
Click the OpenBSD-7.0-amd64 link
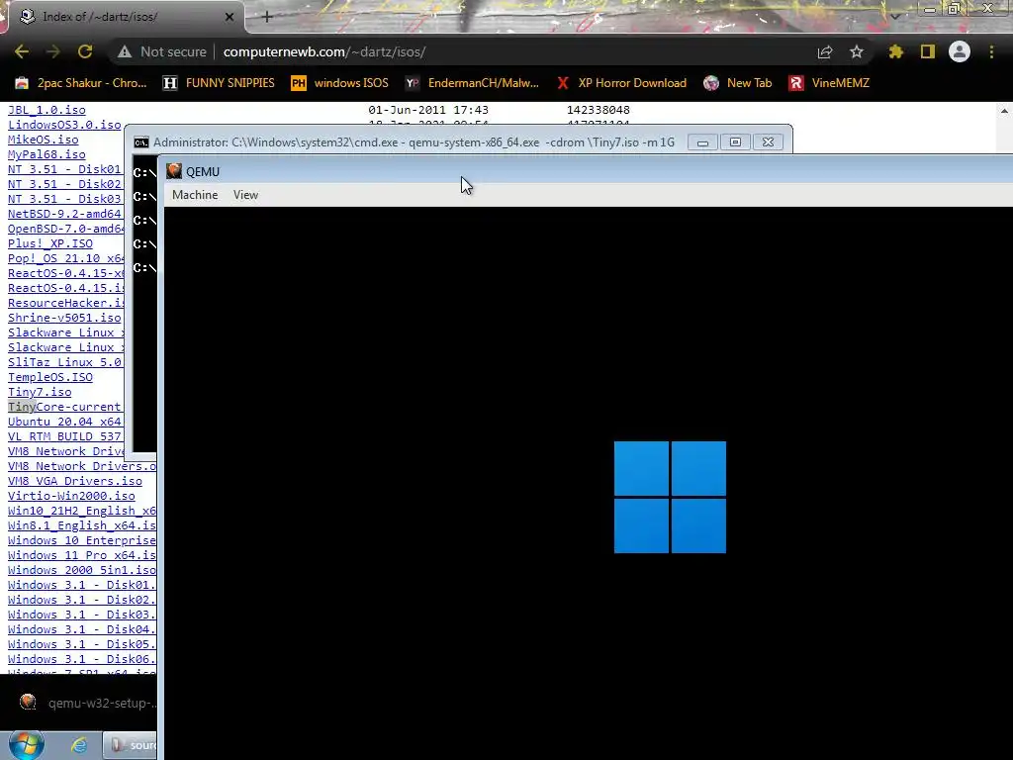[65, 229]
